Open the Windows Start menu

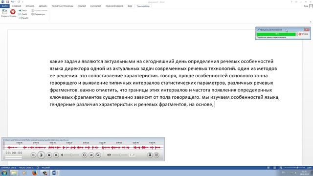tap(4, 173)
